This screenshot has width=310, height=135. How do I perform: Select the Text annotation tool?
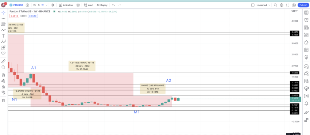click(x=3, y=36)
